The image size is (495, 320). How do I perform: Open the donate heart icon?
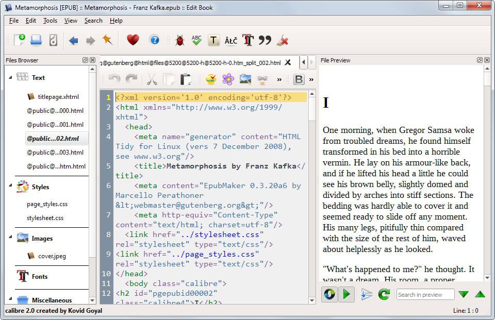(x=134, y=40)
